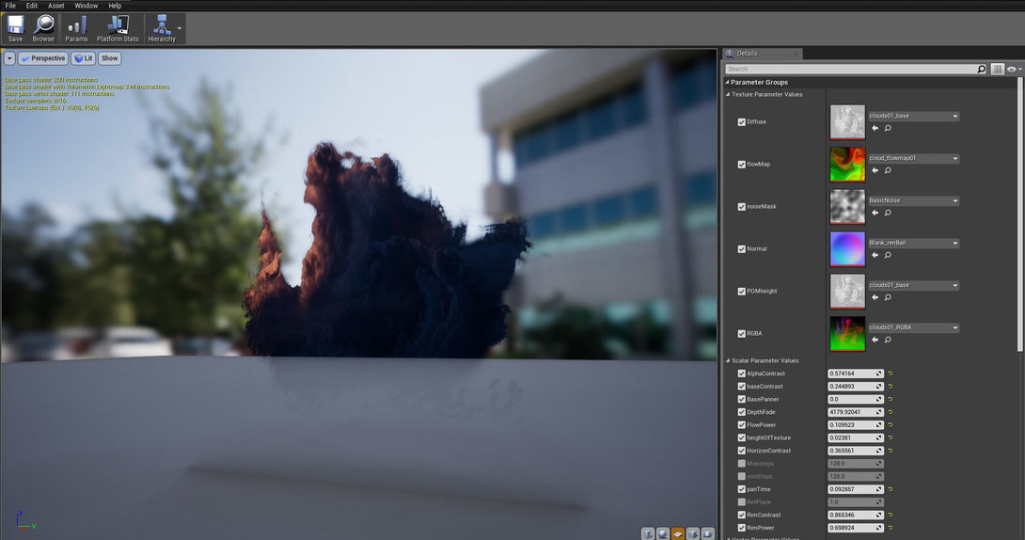Uncheck the flowMap parameter checkbox

[741, 165]
